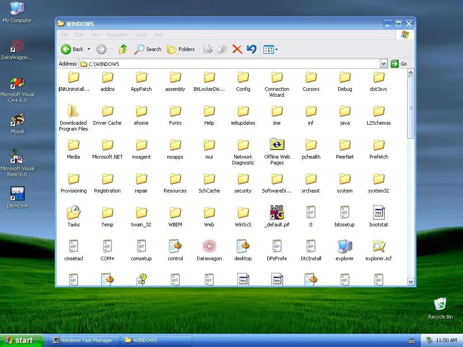This screenshot has height=347, width=463.
Task: Click the Go button
Action: coord(399,64)
